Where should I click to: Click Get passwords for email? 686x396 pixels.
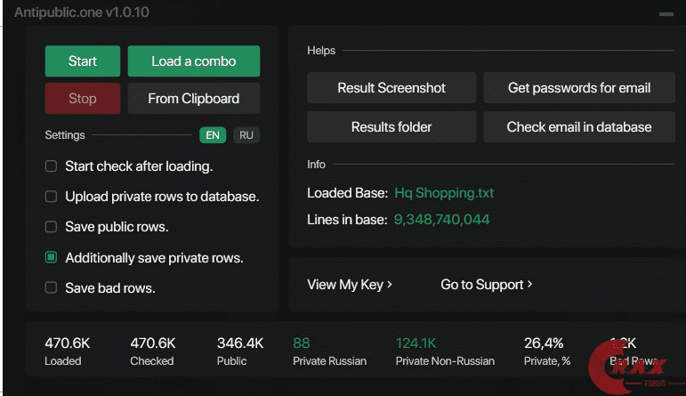(x=579, y=88)
